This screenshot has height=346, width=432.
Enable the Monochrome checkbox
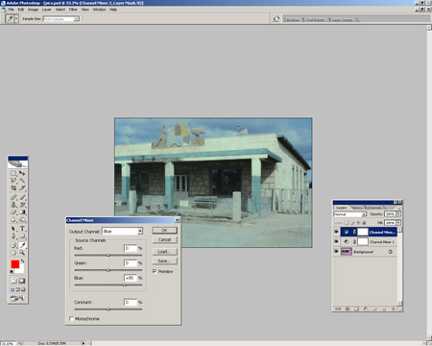[72, 319]
